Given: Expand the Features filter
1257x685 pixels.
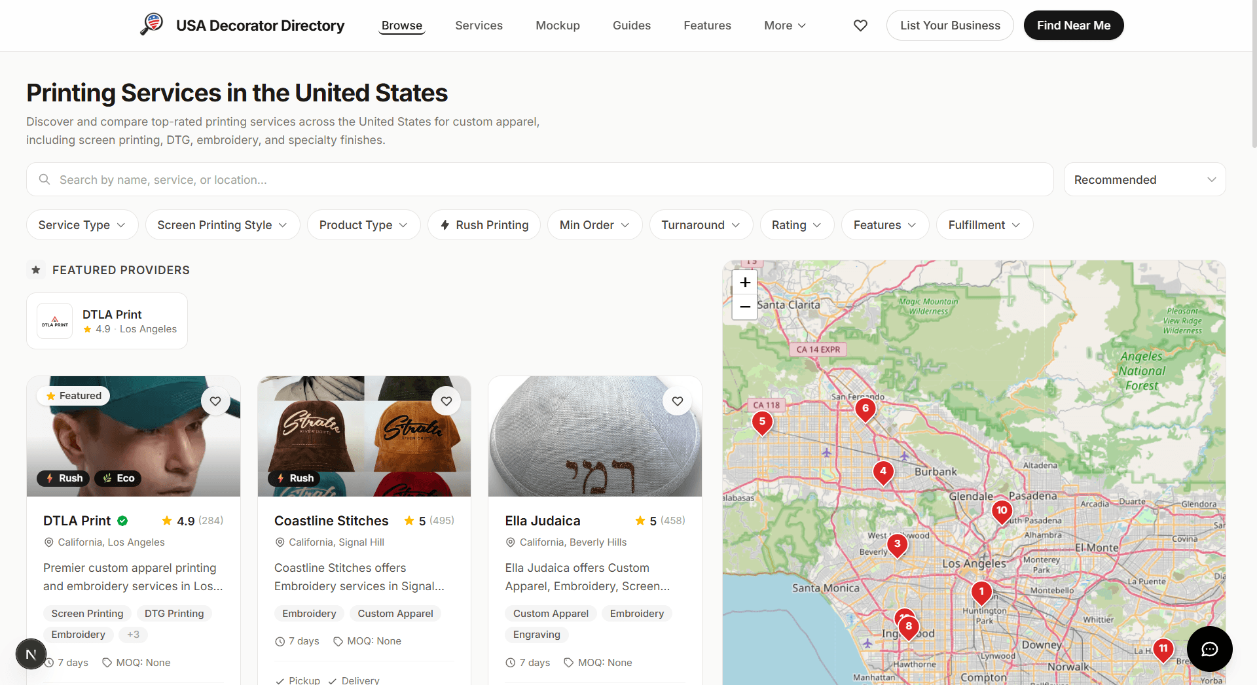Looking at the screenshot, I should pyautogui.click(x=885, y=225).
